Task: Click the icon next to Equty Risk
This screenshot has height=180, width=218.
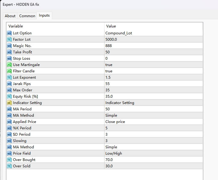Action: 9,96
